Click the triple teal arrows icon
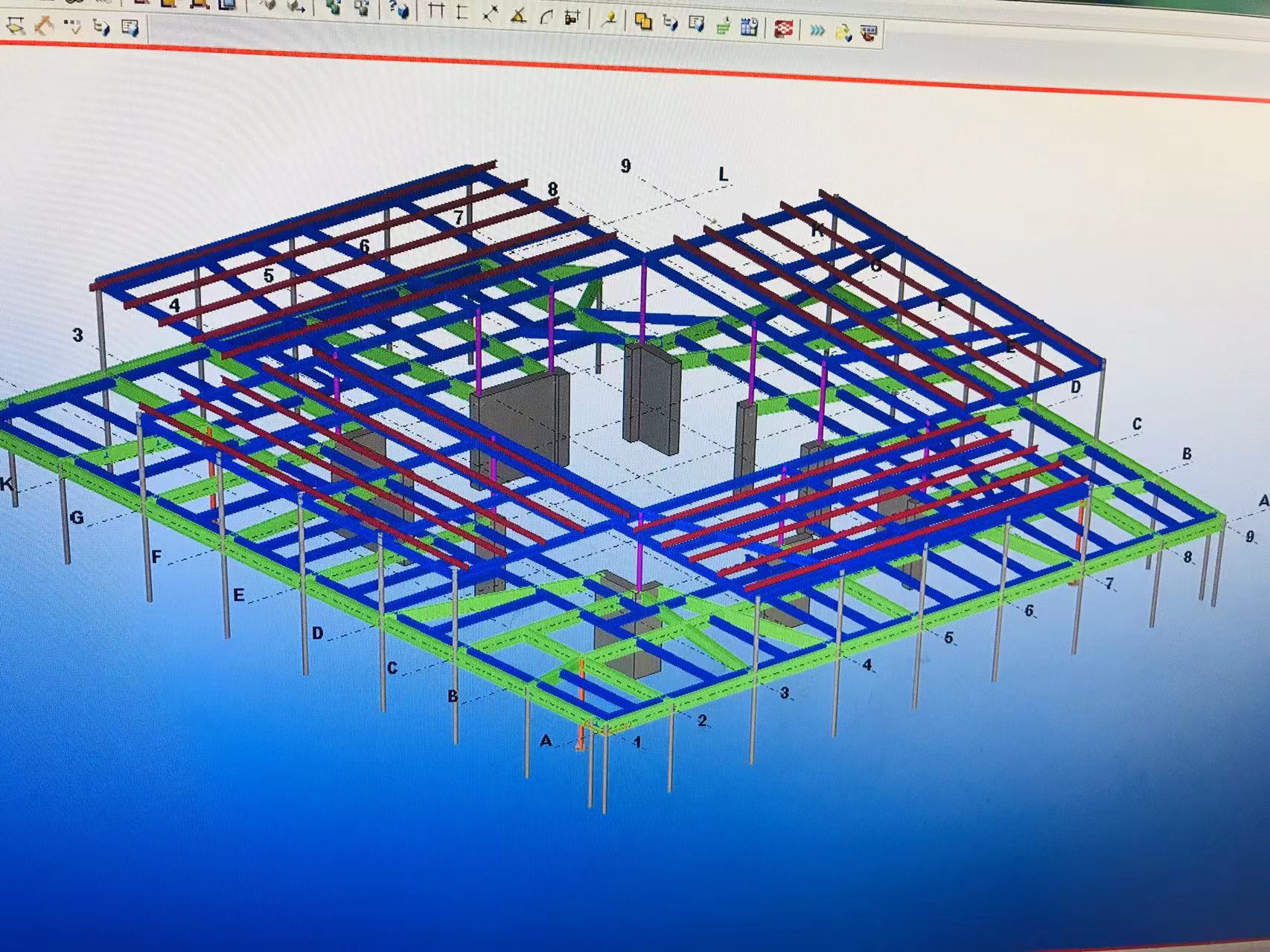 click(x=817, y=31)
